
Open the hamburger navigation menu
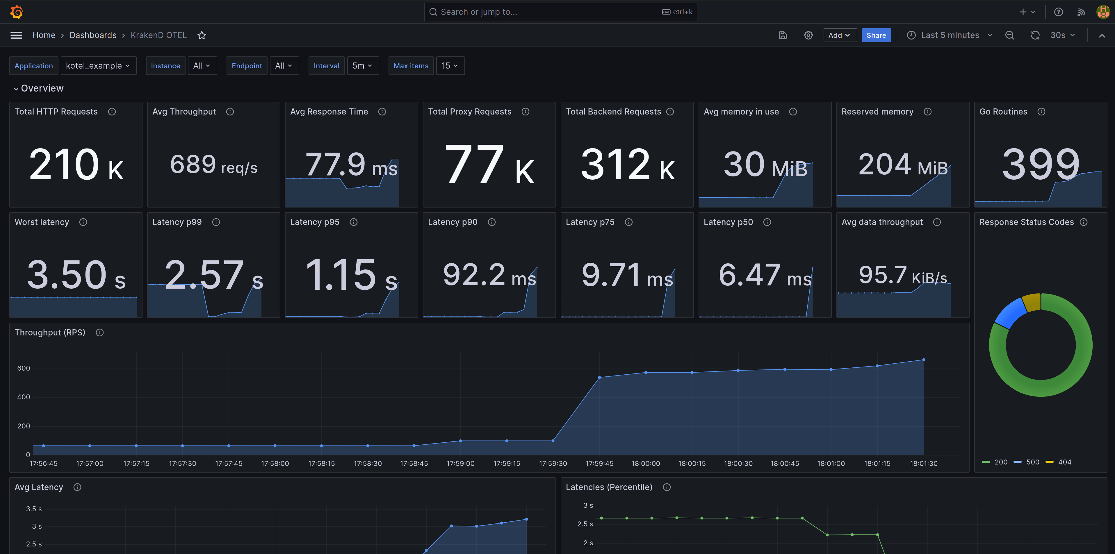pyautogui.click(x=16, y=35)
